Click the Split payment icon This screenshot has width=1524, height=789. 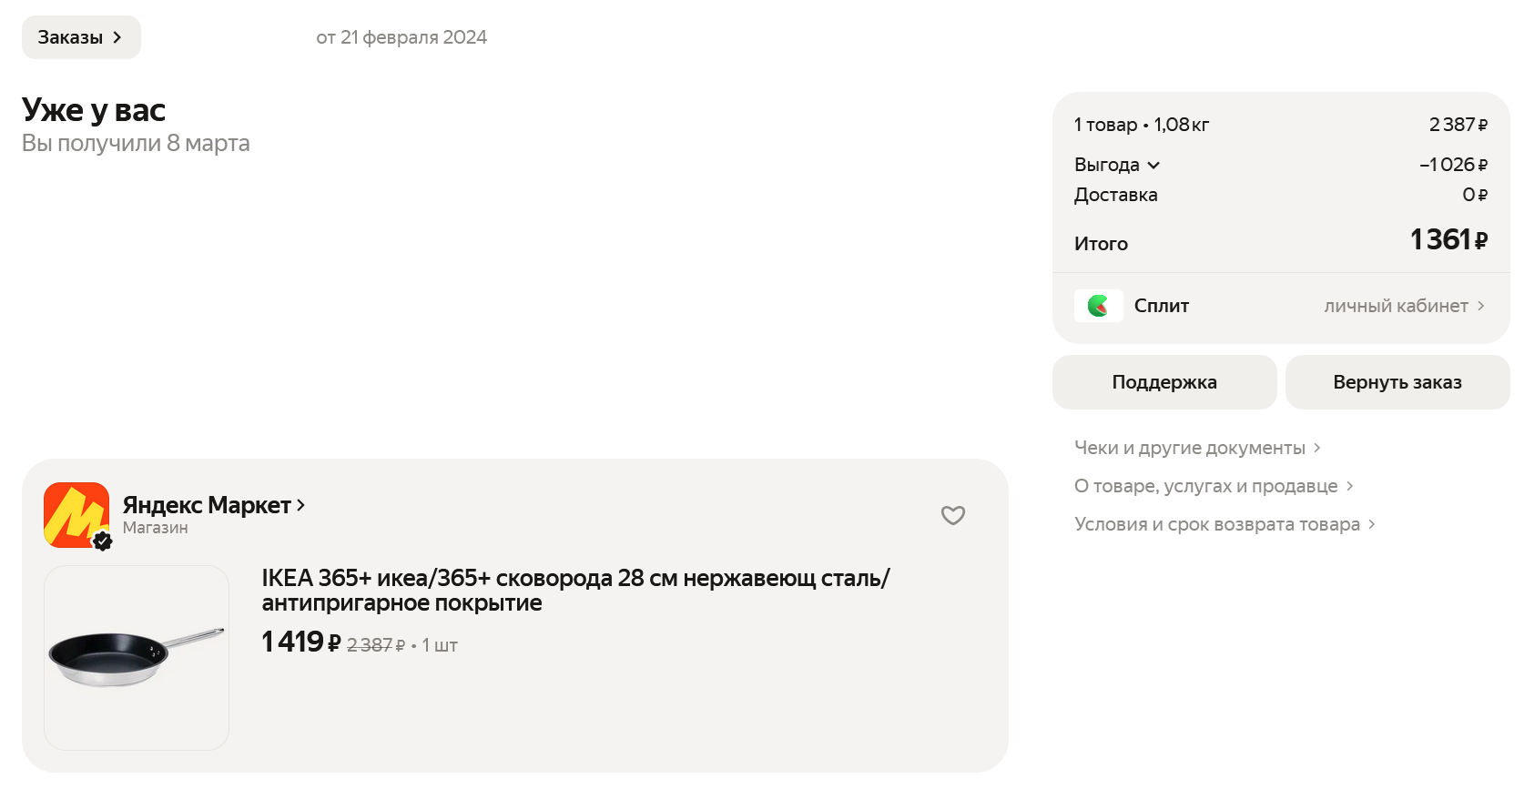pos(1099,306)
